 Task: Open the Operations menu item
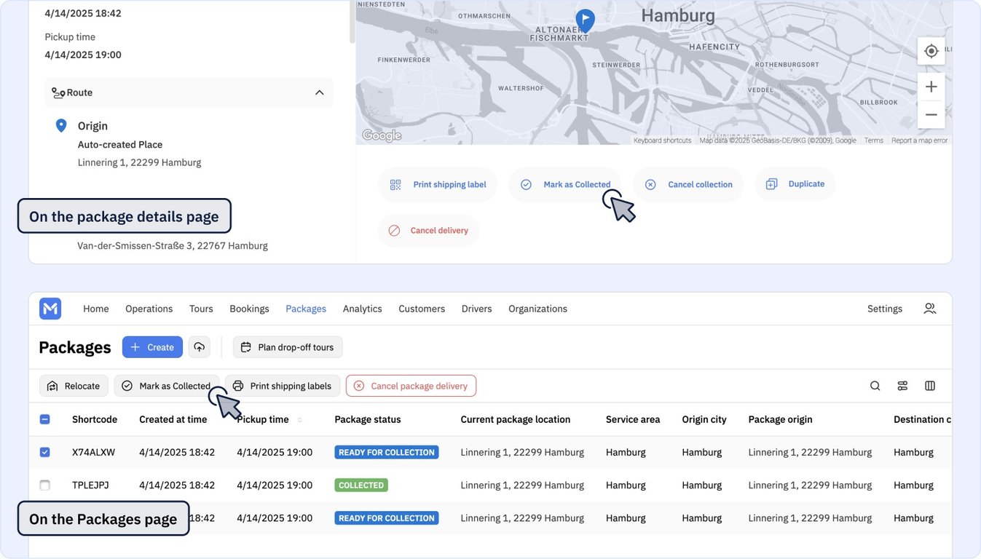point(149,309)
